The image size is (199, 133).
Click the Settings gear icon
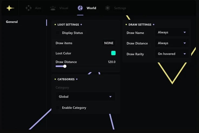tap(108, 8)
